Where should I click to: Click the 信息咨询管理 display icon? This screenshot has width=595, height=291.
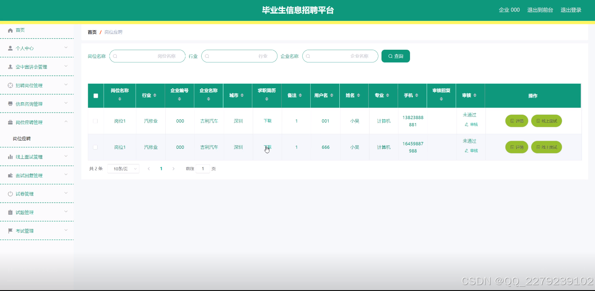click(11, 104)
